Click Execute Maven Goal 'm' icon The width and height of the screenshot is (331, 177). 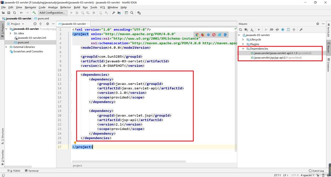[x=272, y=29]
